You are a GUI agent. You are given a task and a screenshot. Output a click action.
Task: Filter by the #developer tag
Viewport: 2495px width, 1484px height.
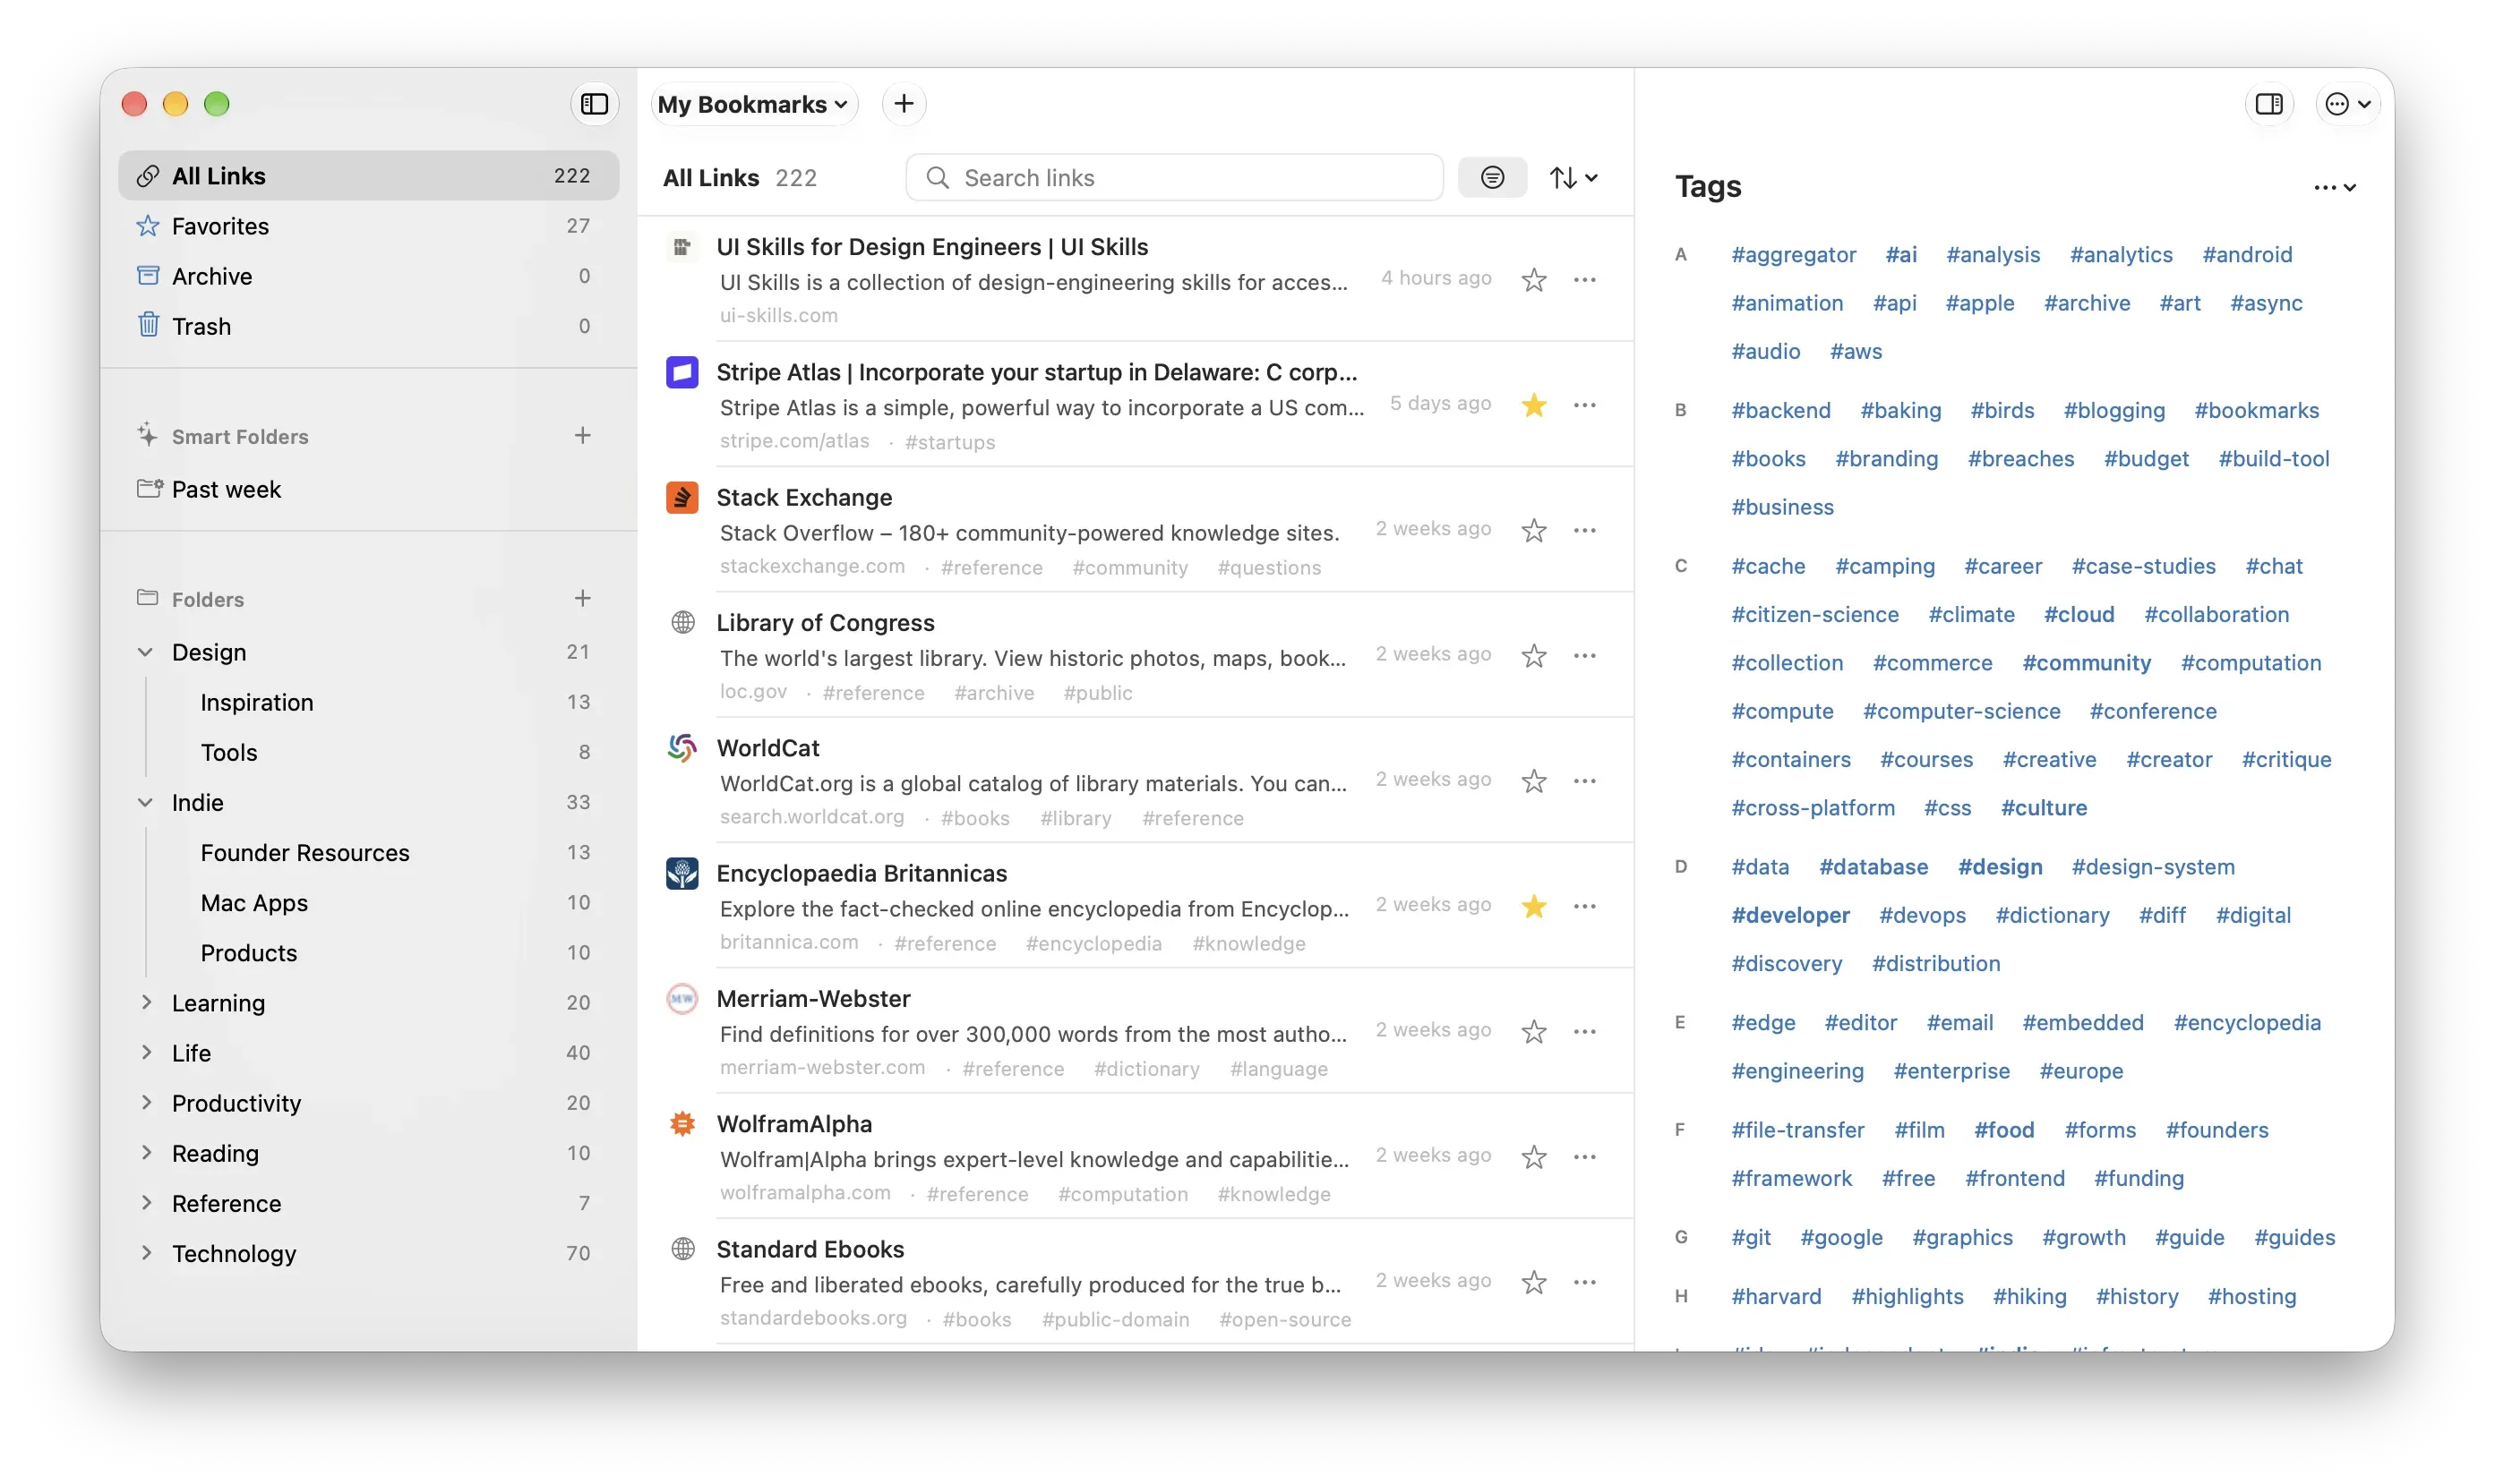click(x=1789, y=915)
